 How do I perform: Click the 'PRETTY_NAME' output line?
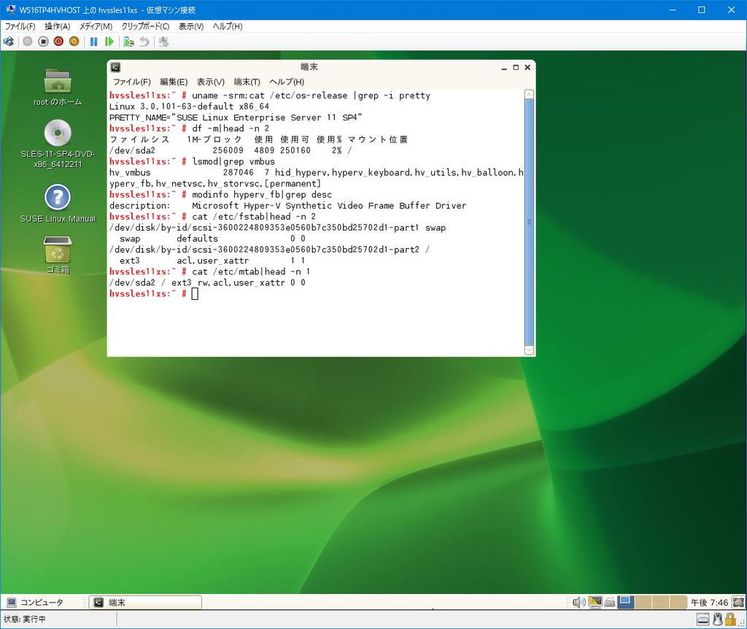[x=236, y=117]
